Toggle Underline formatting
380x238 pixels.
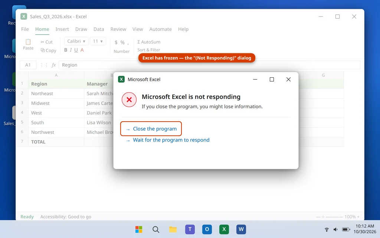click(76, 50)
